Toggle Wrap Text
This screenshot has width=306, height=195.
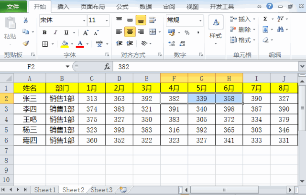(x=153, y=20)
